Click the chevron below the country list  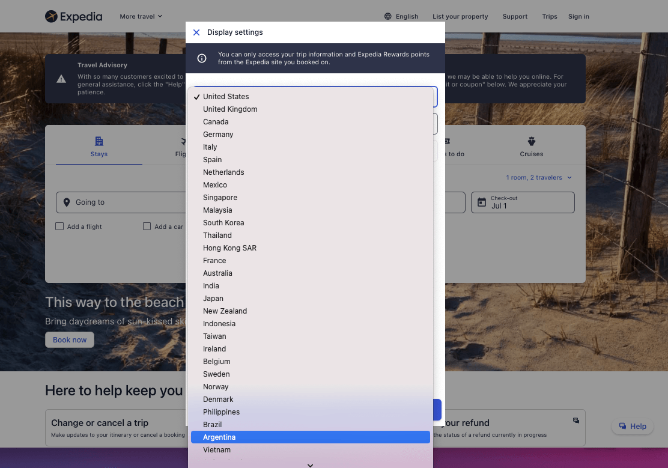310,464
